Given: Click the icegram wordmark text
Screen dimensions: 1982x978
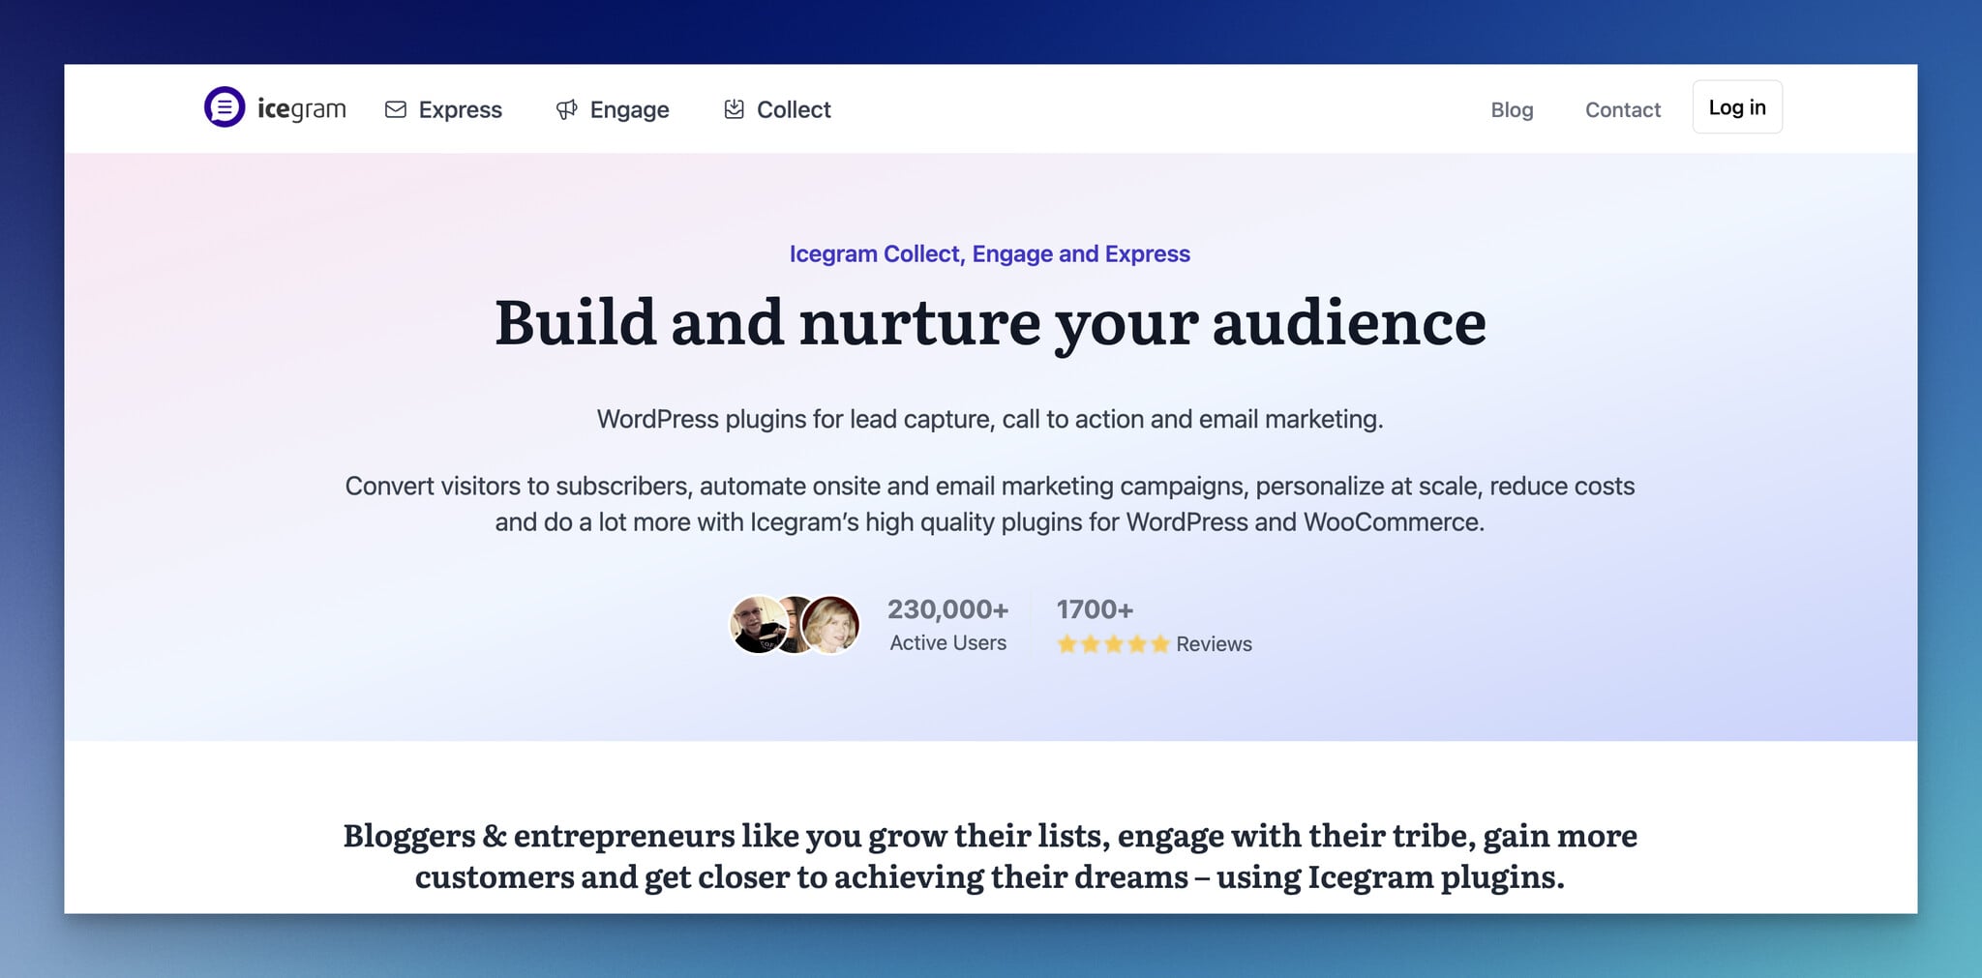Looking at the screenshot, I should 301,109.
